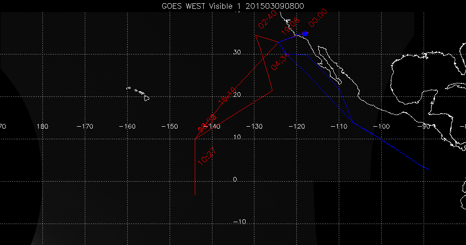
Task: Select the 02:40 red time label
Action: click(267, 20)
